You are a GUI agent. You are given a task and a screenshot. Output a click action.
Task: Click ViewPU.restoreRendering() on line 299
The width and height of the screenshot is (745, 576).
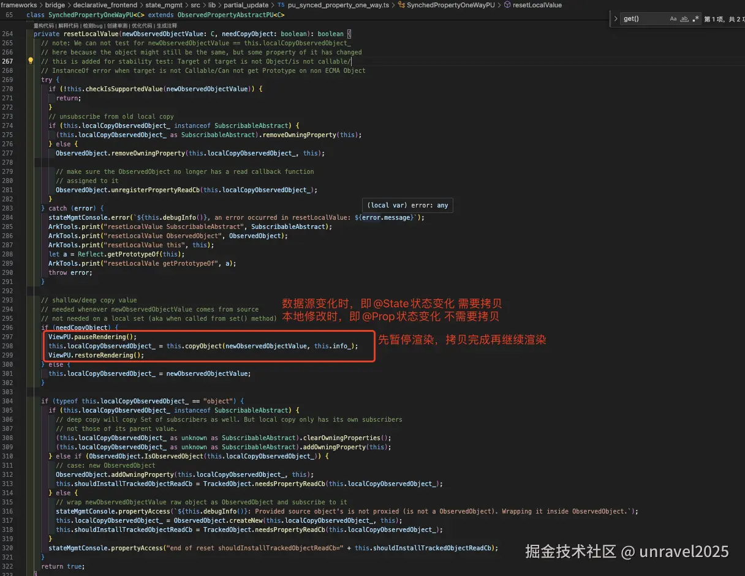tap(95, 355)
